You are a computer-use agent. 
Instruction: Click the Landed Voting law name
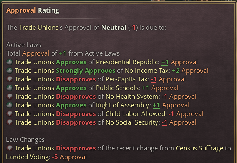(x=27, y=157)
